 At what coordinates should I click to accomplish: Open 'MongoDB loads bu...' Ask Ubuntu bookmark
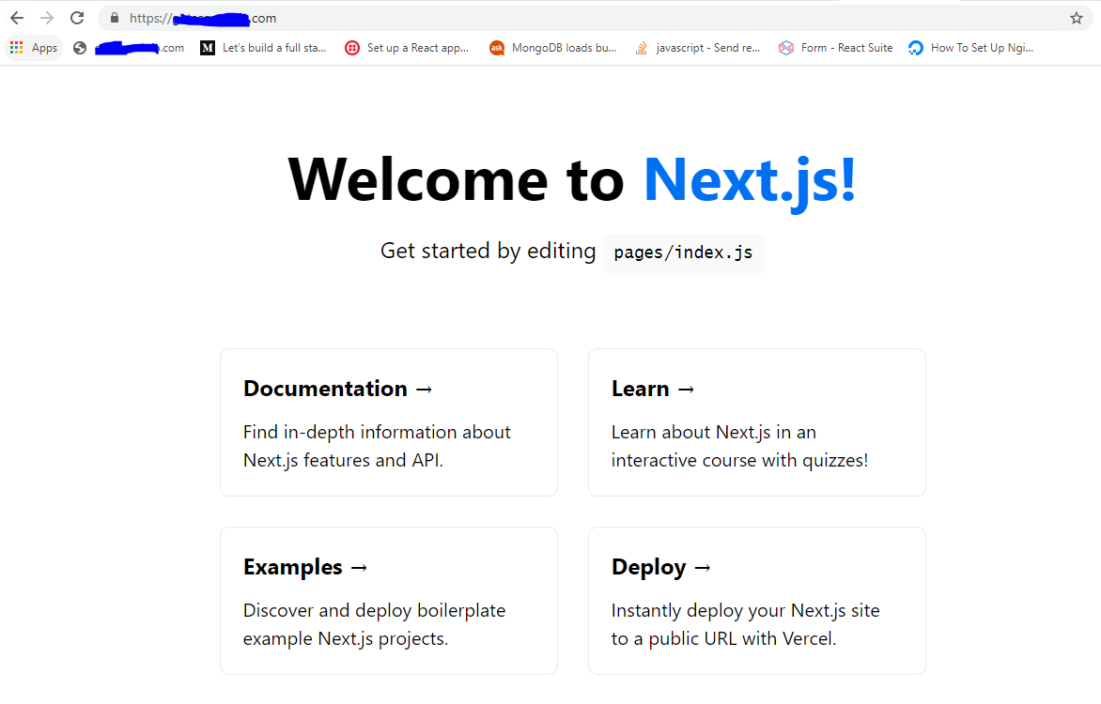(x=553, y=48)
